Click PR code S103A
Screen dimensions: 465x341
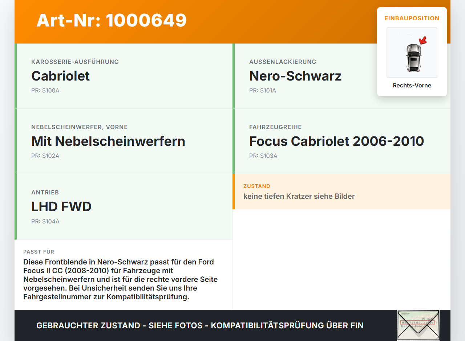(263, 156)
